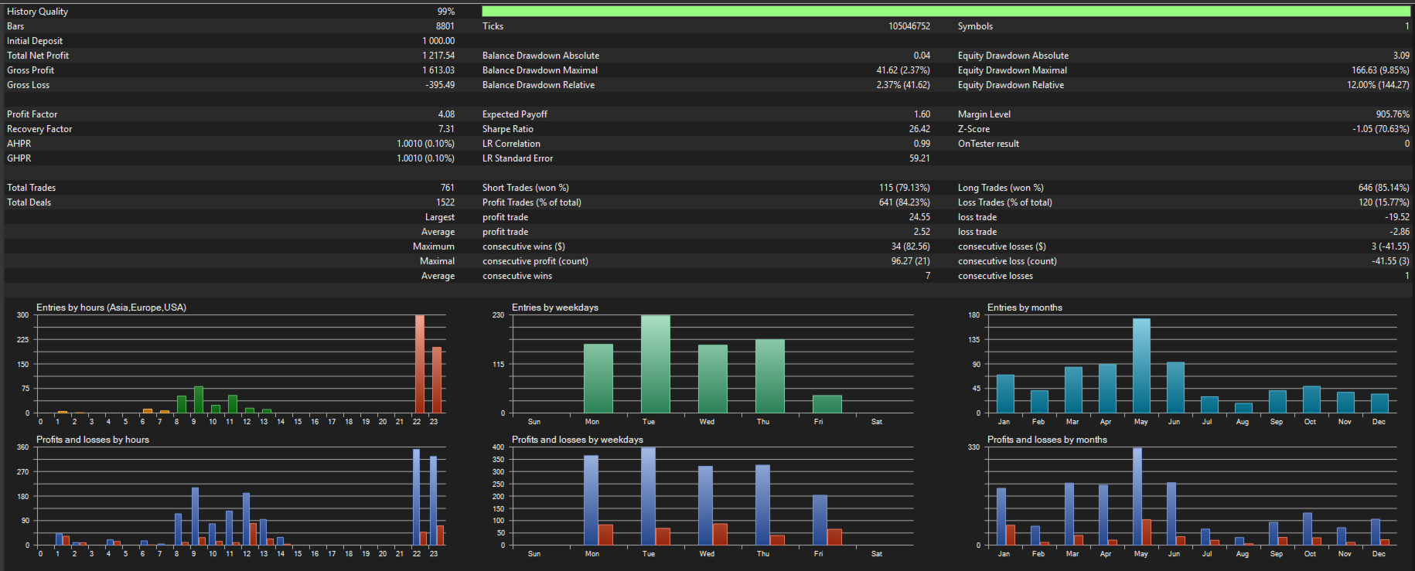Image resolution: width=1415 pixels, height=571 pixels.
Task: Select the OnTester result label
Action: click(988, 144)
